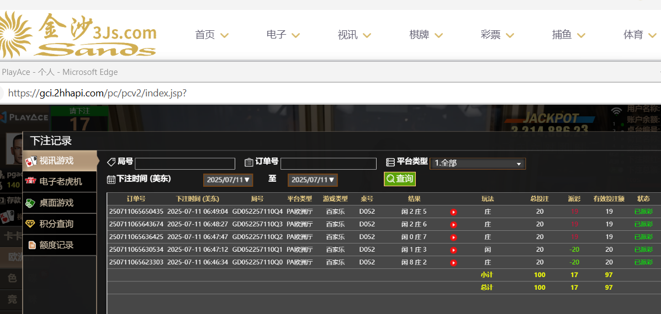The height and width of the screenshot is (314, 661).
Task: Click order number 250711065650435
Action: click(136, 212)
